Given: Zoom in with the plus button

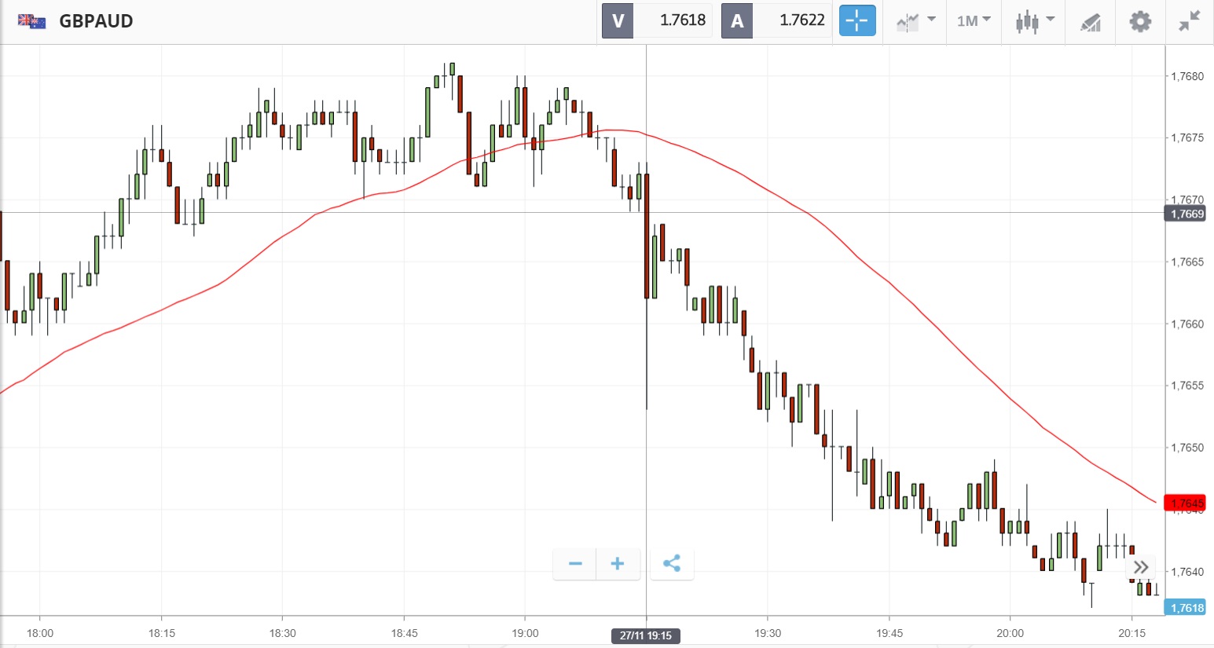Looking at the screenshot, I should (618, 563).
